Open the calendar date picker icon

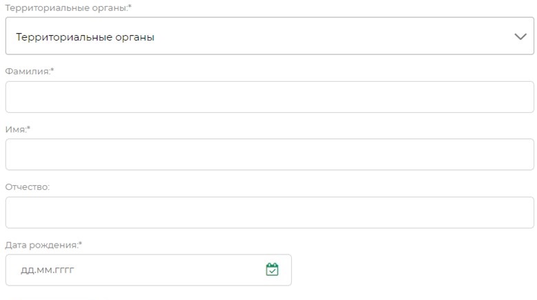pyautogui.click(x=272, y=270)
